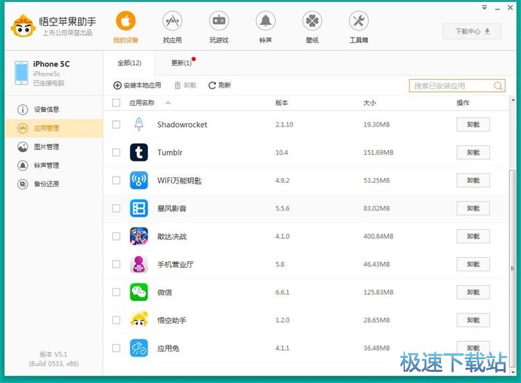Select 应用管理 app management in the sidebar
Image resolution: width=521 pixels, height=383 pixels.
(53, 129)
